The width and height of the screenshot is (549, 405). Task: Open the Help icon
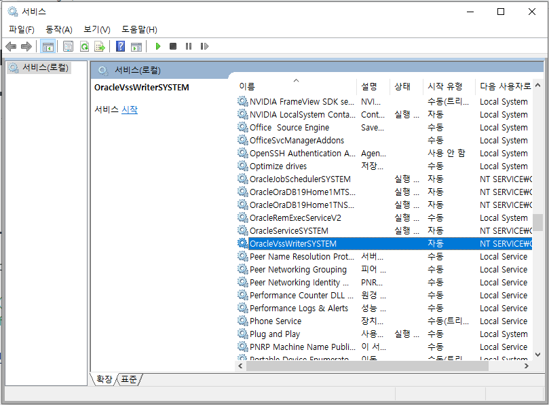click(120, 46)
